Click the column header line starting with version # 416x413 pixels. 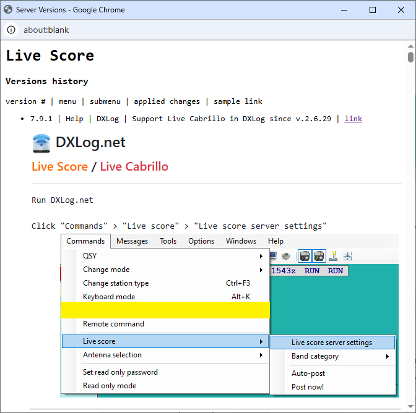click(x=134, y=101)
